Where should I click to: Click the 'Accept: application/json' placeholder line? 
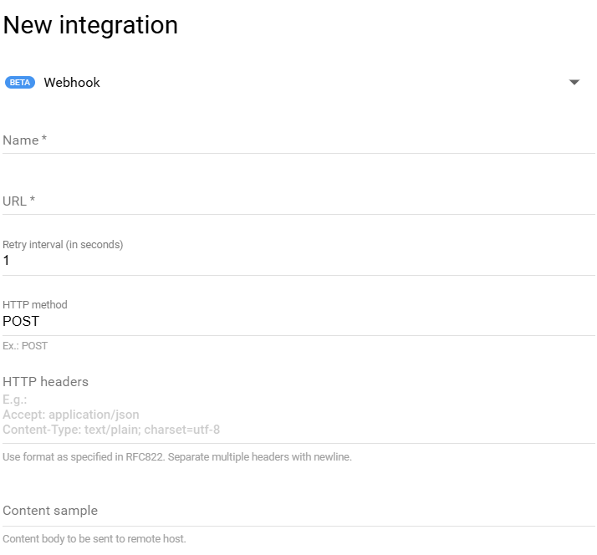click(x=71, y=415)
